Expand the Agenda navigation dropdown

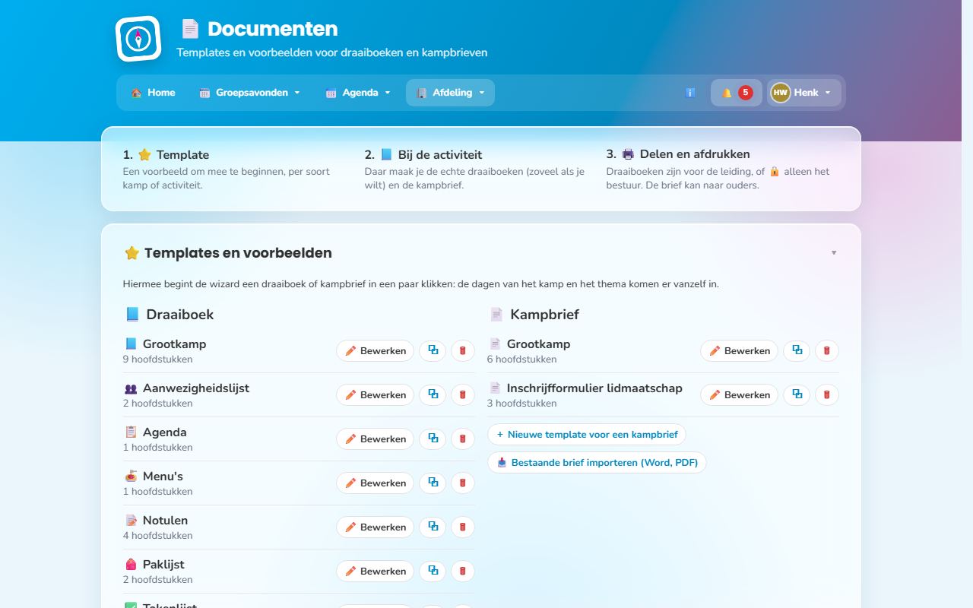coord(358,93)
